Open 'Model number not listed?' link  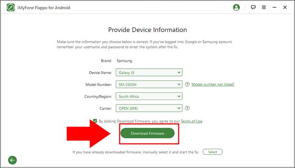[213, 84]
